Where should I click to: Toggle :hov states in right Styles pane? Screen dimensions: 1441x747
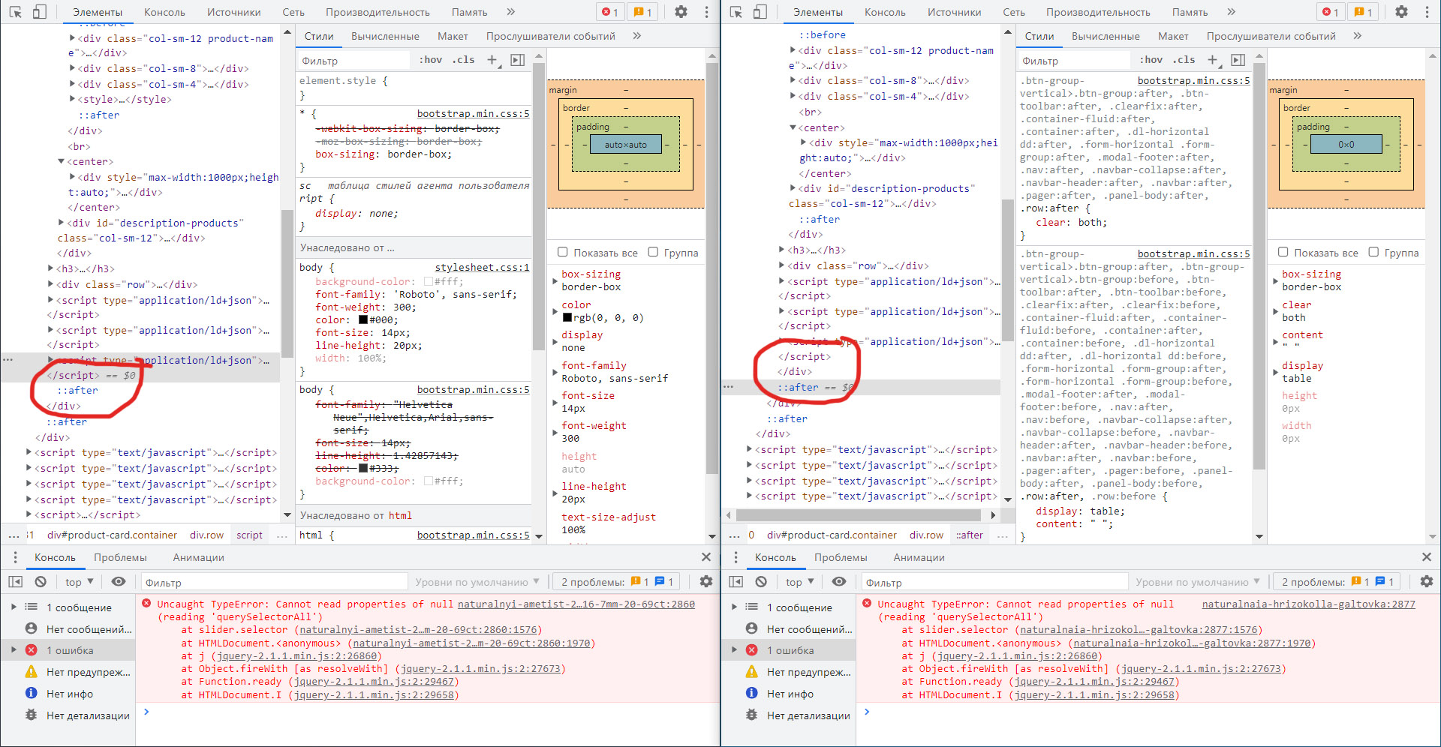coord(1151,60)
